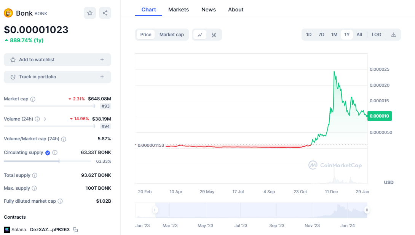This screenshot has width=415, height=235.
Task: Open the News tab
Action: point(209,10)
